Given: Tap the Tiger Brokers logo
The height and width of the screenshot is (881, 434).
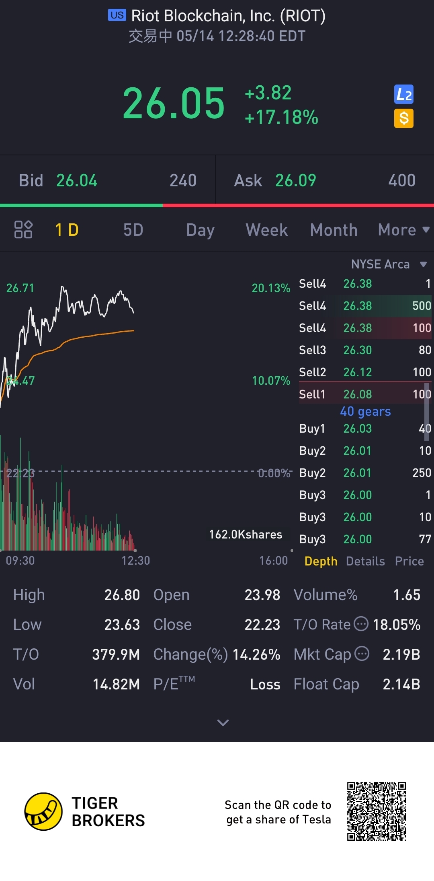Looking at the screenshot, I should 84,811.
